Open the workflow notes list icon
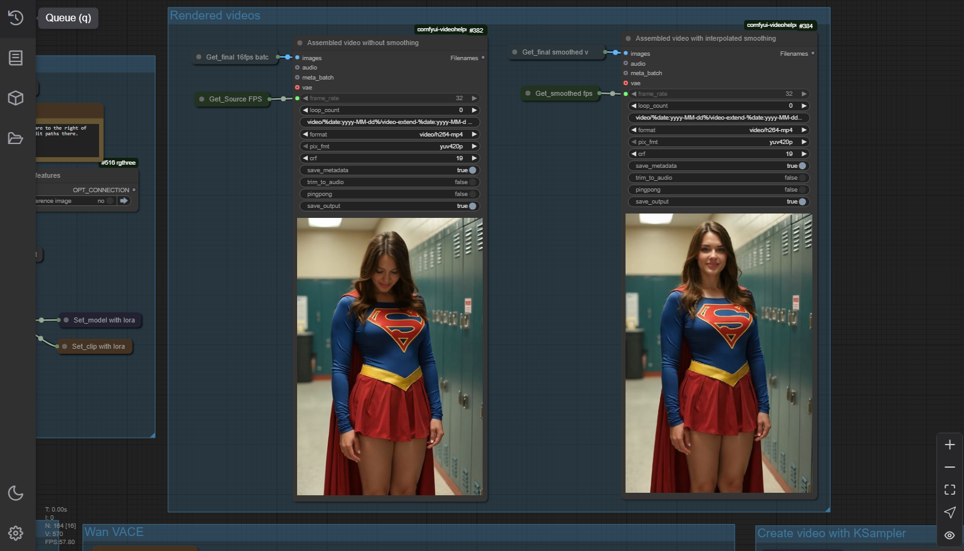The width and height of the screenshot is (964, 551). pos(16,58)
